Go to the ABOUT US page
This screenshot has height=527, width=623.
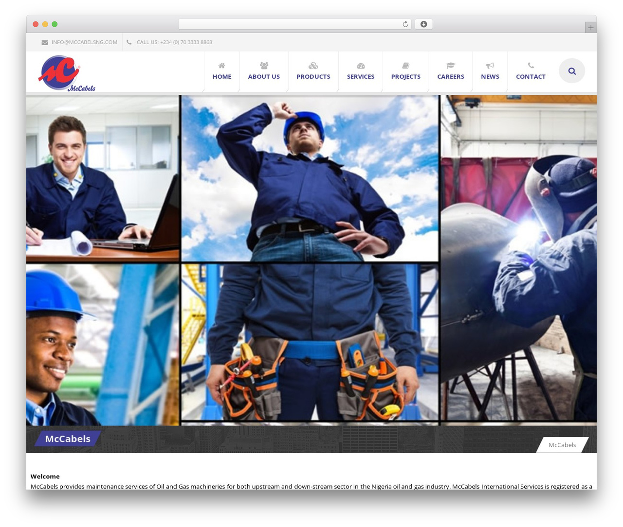264,77
